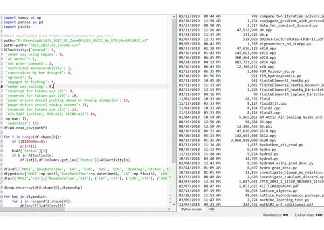Screen dimensions: 324x230
Task: Click file size '3,068,928,080' in console
Action: click(244, 140)
